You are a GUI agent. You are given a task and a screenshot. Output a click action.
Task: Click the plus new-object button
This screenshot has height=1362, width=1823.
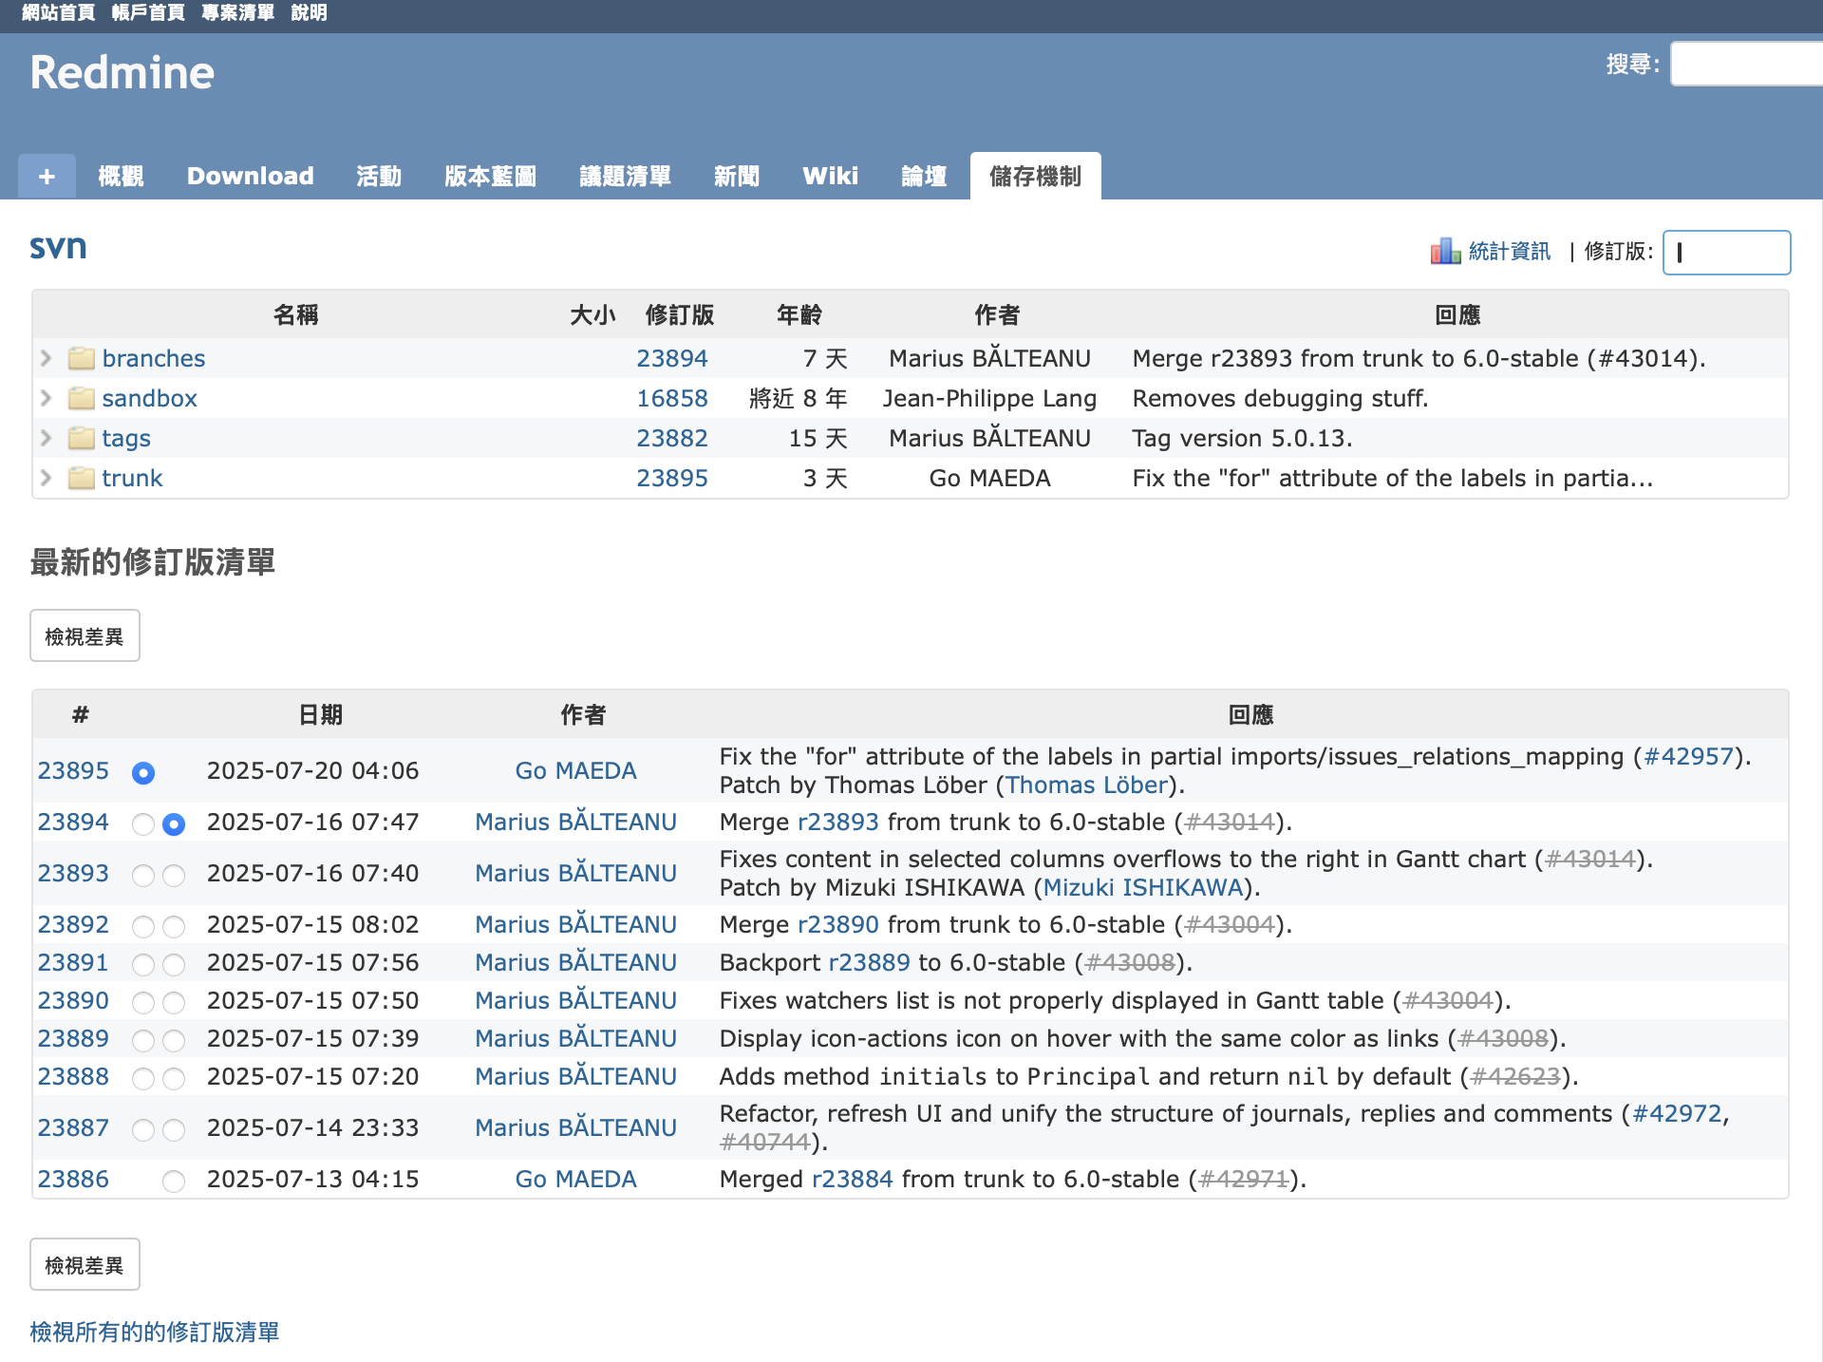pos(47,176)
